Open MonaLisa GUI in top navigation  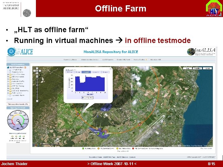[x=155, y=60]
